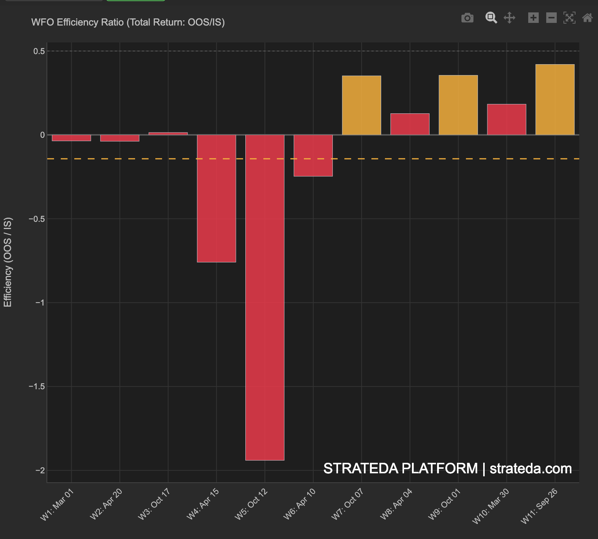
Task: Click the Efficiency (OOS / IS) axis label
Action: point(8,262)
